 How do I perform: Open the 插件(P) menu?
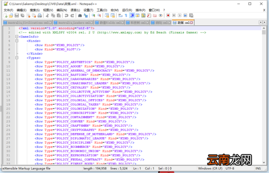click(141, 10)
